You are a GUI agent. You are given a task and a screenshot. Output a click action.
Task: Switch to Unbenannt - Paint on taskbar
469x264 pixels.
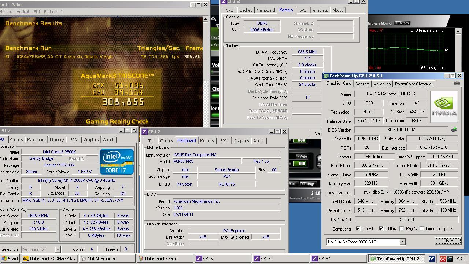(165, 258)
